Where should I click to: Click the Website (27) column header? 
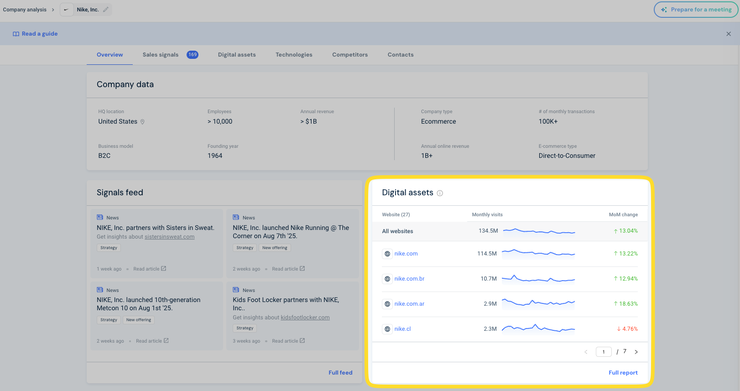(396, 214)
